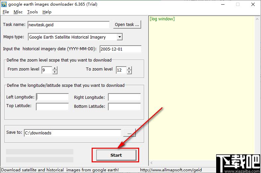Viewport: 261px width, 173px height.
Task: Click the Bottom Latitude input field
Action: 124,106
